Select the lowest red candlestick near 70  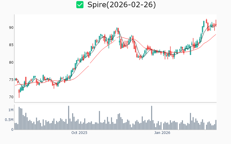19,93
